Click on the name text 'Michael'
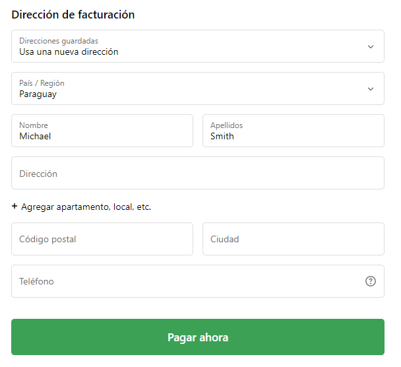Image resolution: width=401 pixels, height=367 pixels. point(35,136)
